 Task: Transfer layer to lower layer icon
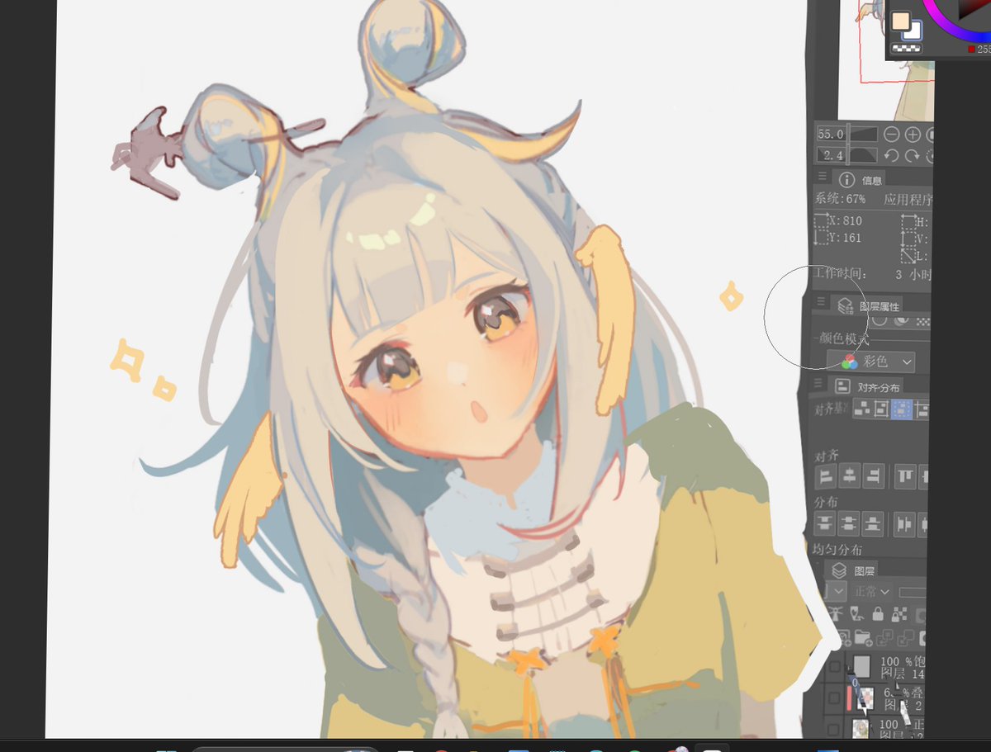coord(884,637)
